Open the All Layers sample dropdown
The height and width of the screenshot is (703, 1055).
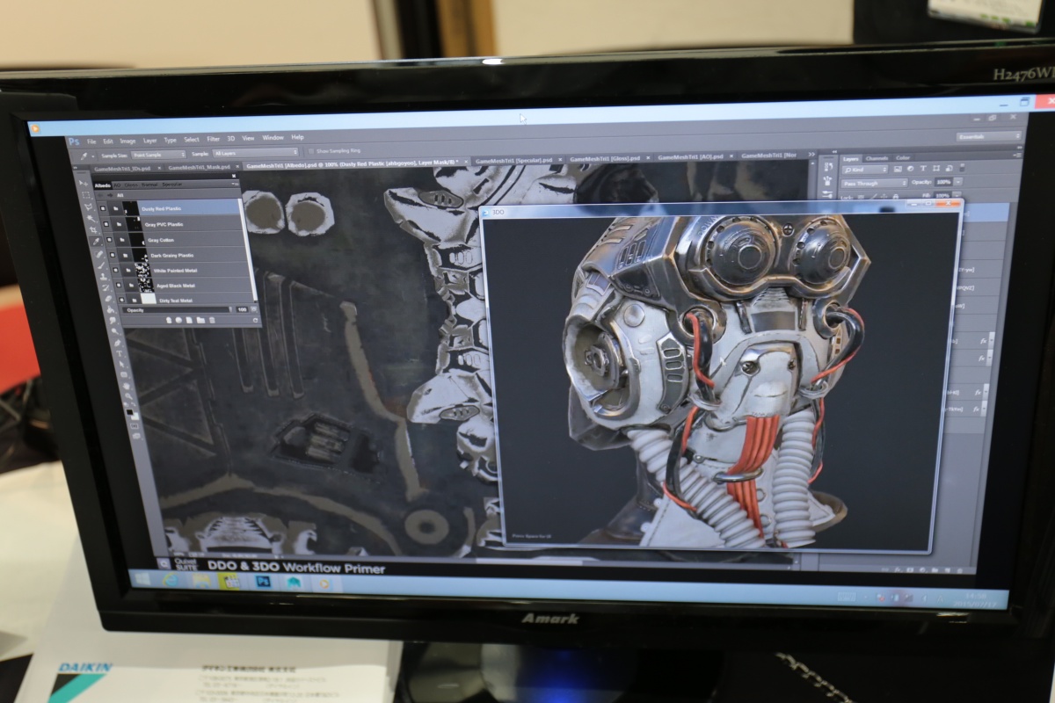(x=256, y=153)
